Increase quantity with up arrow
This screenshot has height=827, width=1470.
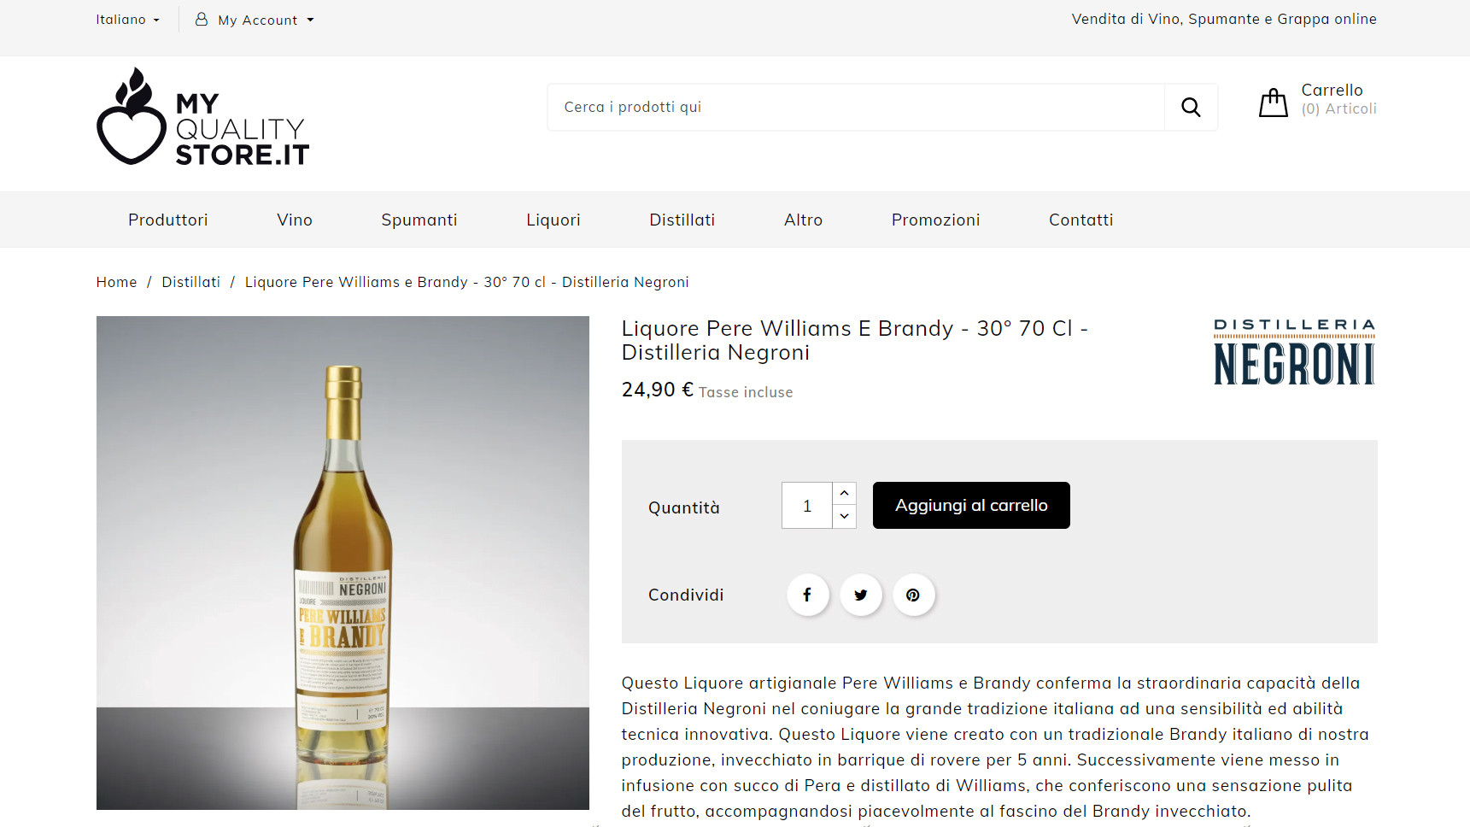tap(844, 493)
